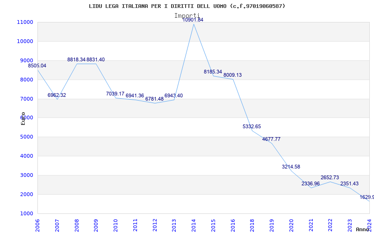Click y-axis value 11000

coord(25,22)
